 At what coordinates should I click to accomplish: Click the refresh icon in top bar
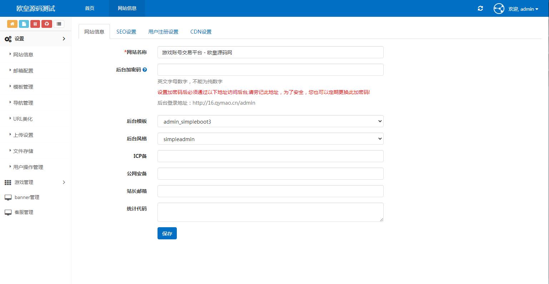[480, 9]
